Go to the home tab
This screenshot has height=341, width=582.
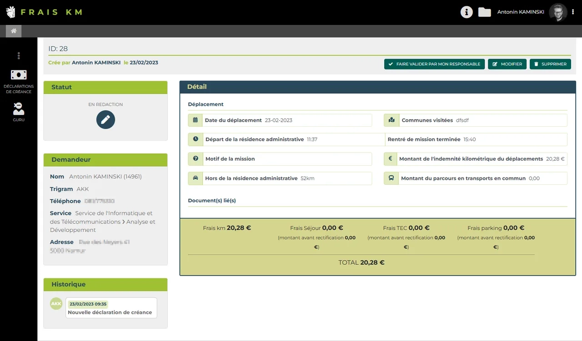14,31
